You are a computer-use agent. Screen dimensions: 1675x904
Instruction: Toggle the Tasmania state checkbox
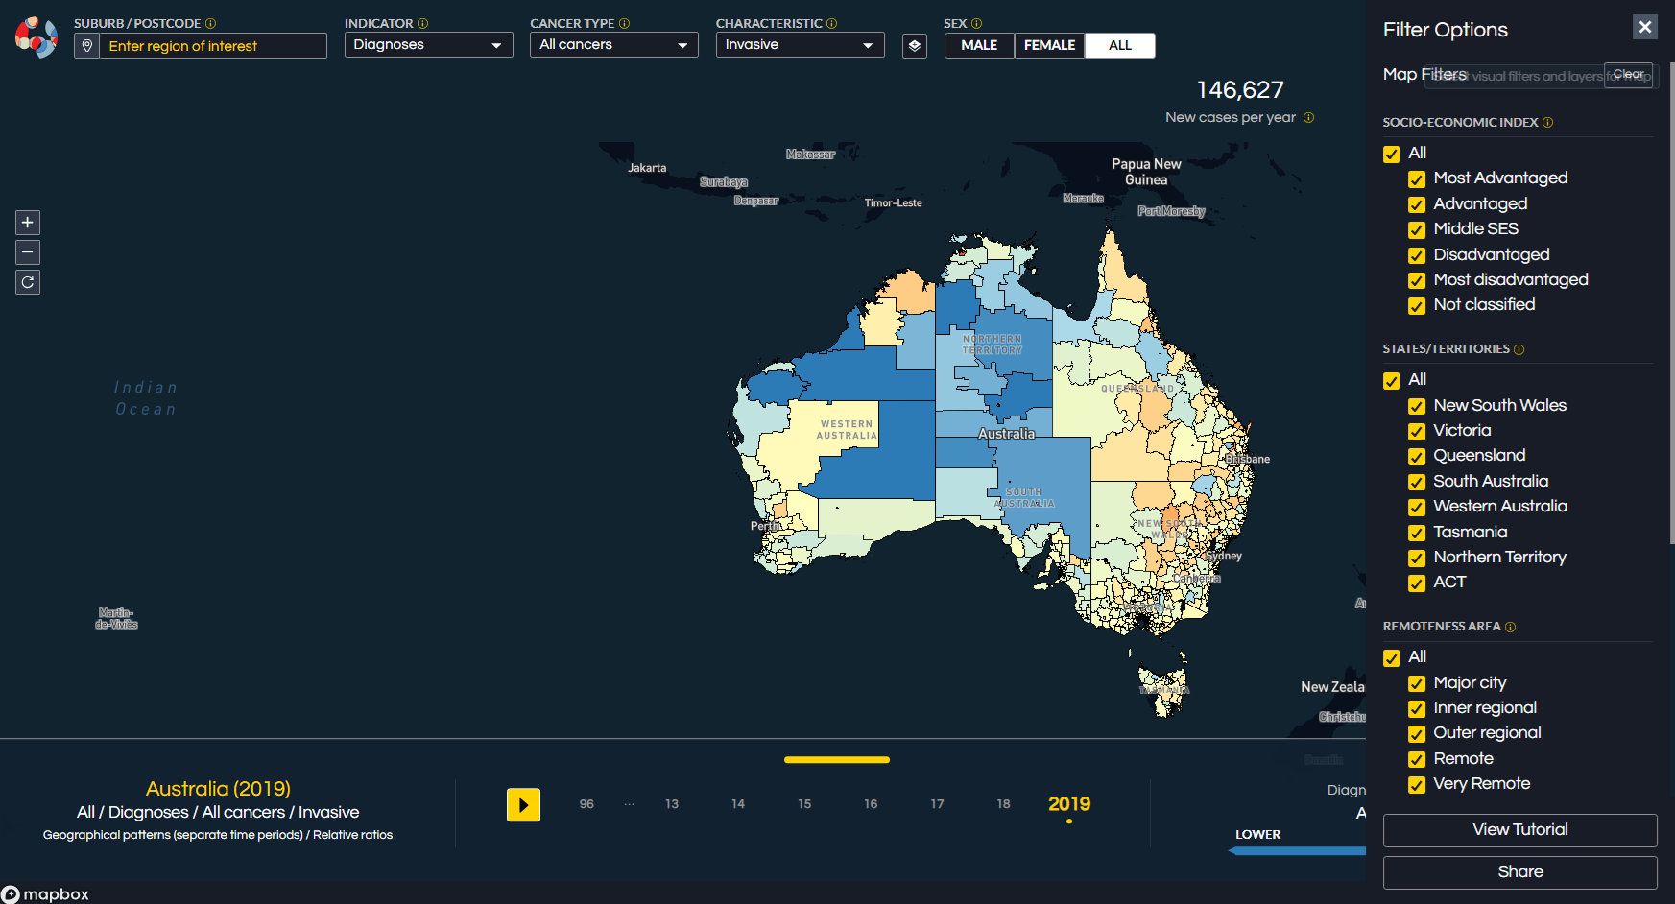tap(1416, 533)
